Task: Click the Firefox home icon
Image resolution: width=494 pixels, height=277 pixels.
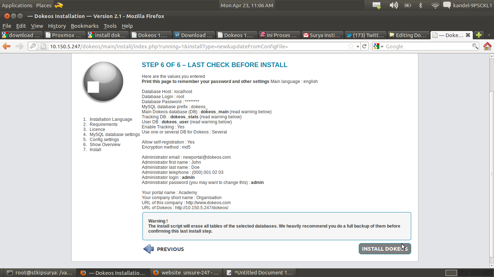Action: pos(487,46)
